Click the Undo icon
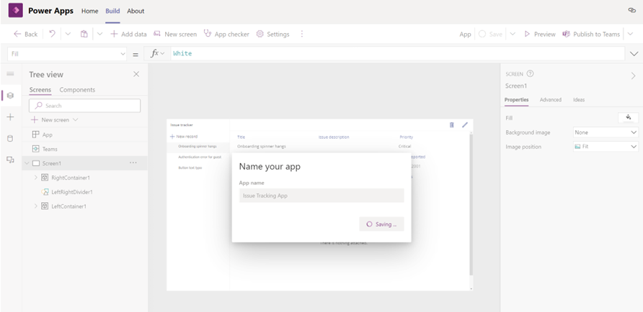Viewport: 643px width, 312px height. pyautogui.click(x=52, y=34)
